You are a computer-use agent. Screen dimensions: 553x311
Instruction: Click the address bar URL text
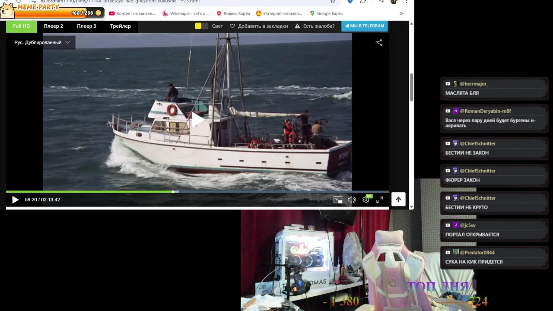point(120,1)
